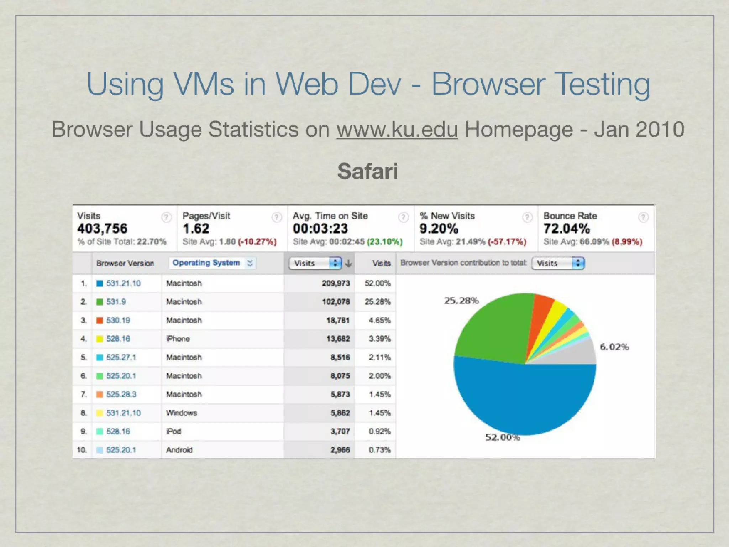Open browser version 525.28.3 link
Image resolution: width=729 pixels, height=547 pixels.
click(121, 395)
